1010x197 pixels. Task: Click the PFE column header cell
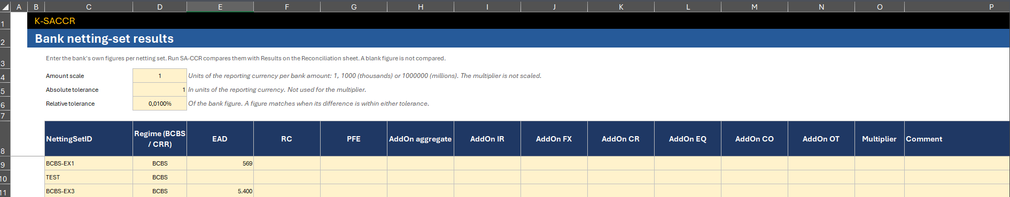pos(354,139)
